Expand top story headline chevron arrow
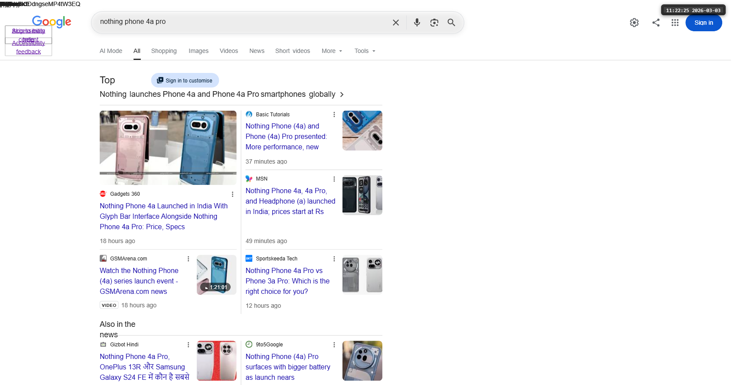 pyautogui.click(x=342, y=95)
